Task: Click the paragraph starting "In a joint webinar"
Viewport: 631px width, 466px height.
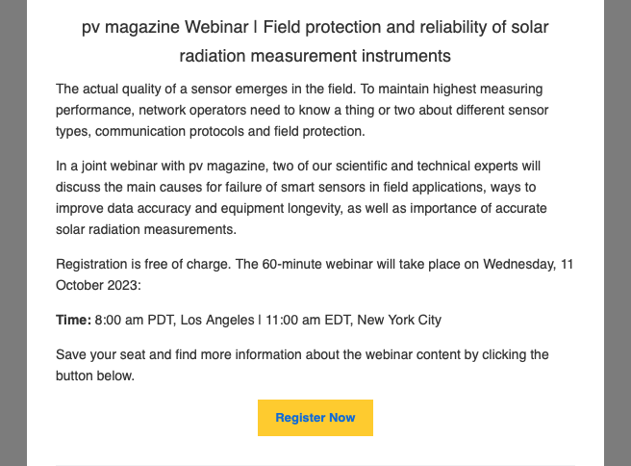Action: pyautogui.click(x=315, y=197)
